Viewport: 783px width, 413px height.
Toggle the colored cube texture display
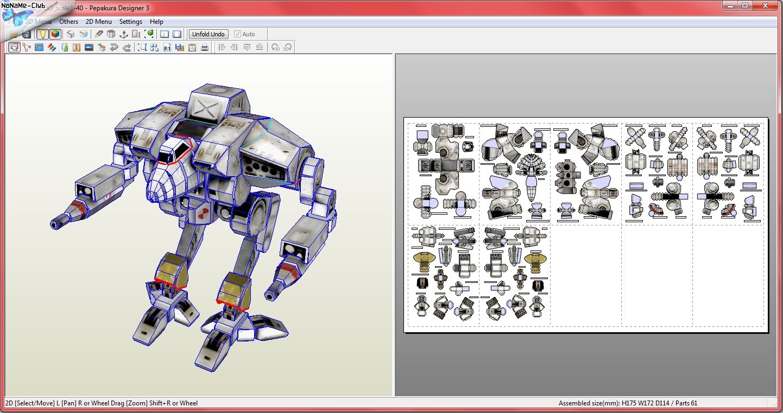pos(55,34)
